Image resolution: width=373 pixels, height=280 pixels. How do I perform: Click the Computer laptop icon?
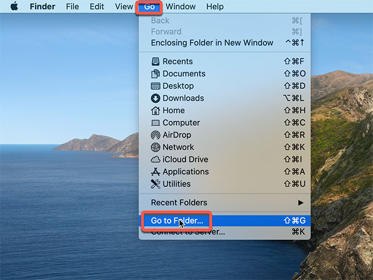tap(155, 123)
